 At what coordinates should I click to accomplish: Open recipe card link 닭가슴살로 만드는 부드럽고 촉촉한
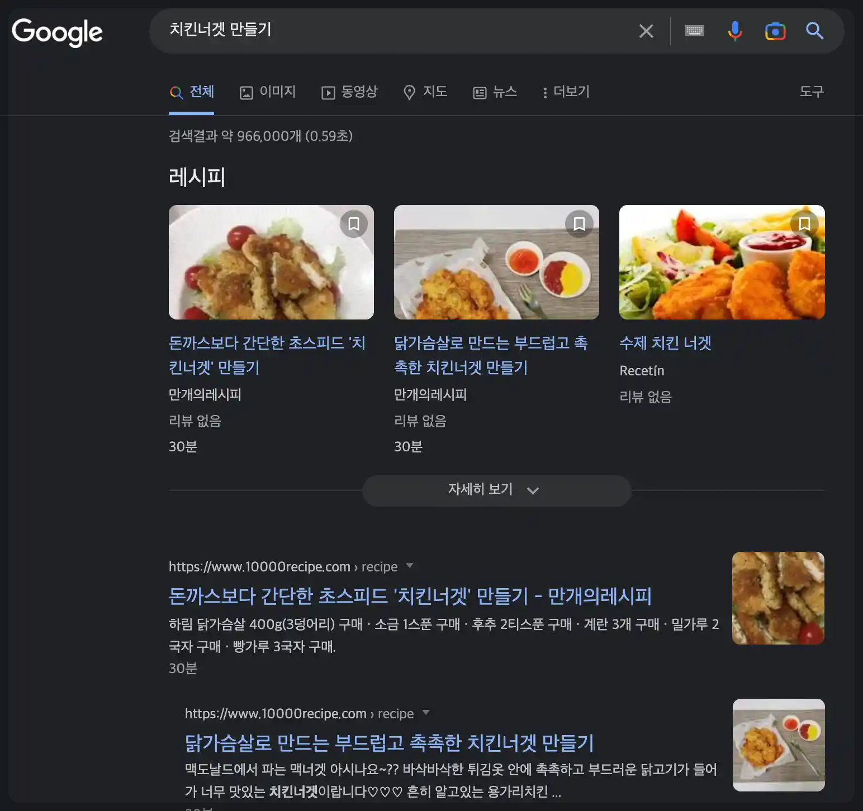pos(491,355)
